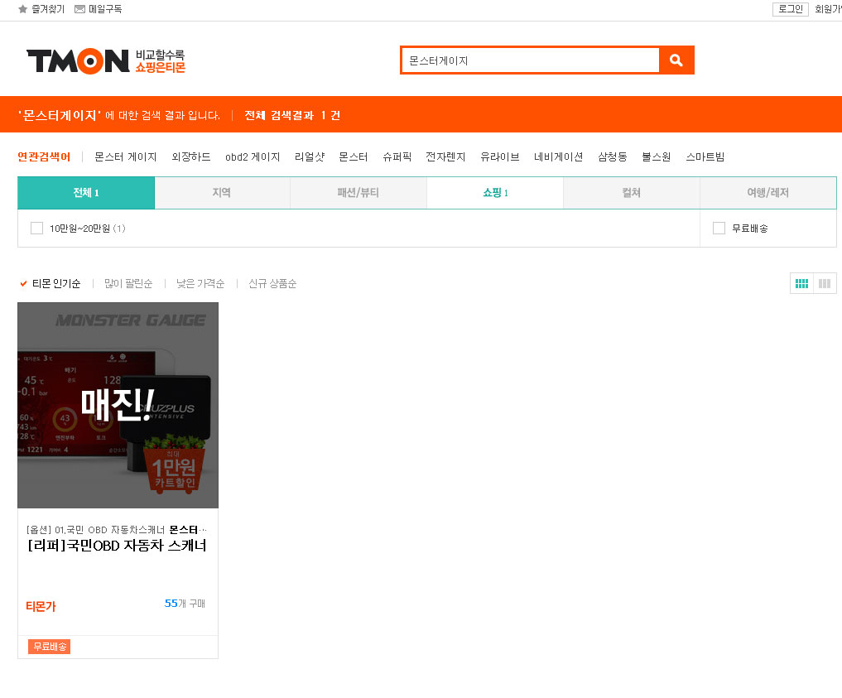The width and height of the screenshot is (842, 698).
Task: Click the mail subscription envelope icon
Action: click(79, 9)
